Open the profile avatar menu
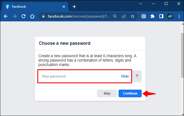Viewport: 184px width, 116px height. [170, 16]
